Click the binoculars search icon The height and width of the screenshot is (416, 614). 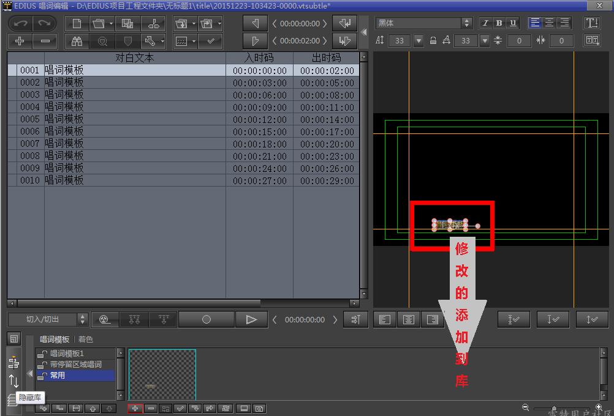tap(77, 41)
